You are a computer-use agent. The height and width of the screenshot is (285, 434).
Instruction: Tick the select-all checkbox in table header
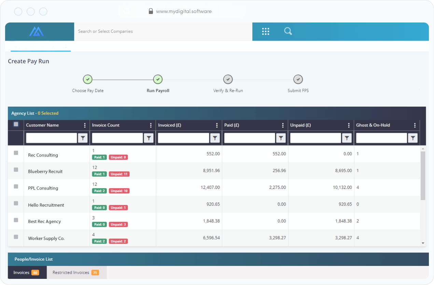(x=16, y=124)
